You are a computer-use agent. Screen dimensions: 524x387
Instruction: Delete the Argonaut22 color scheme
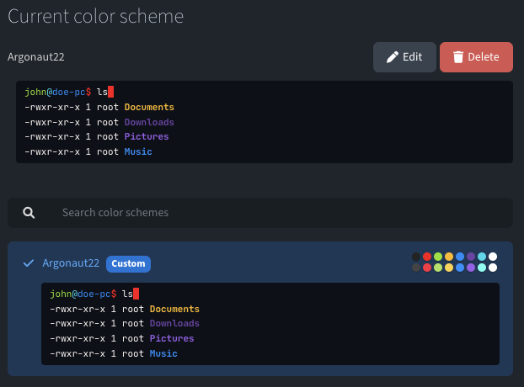pos(476,57)
